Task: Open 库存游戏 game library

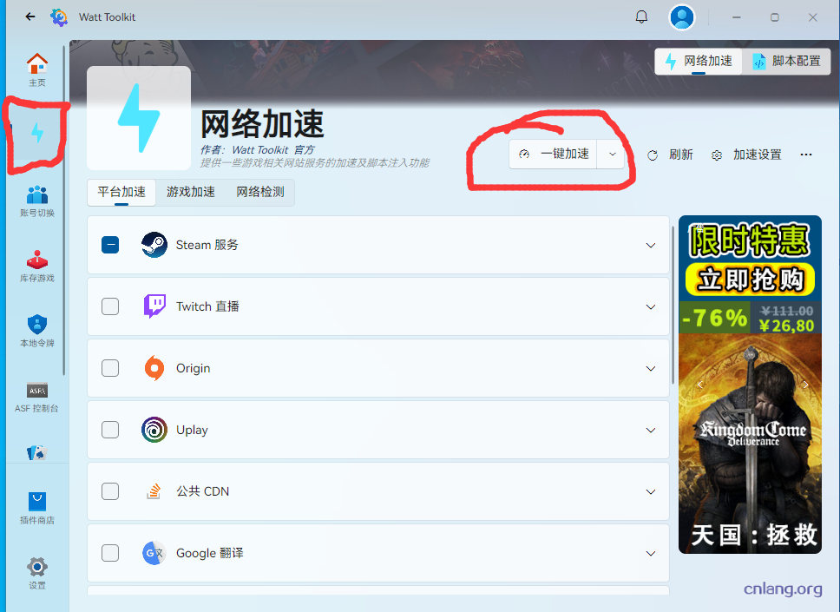Action: (37, 267)
